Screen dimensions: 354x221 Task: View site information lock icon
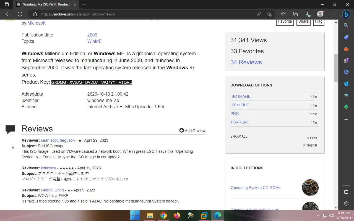(35, 14)
